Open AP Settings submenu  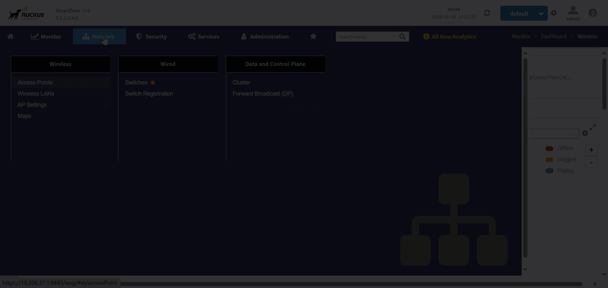32,105
